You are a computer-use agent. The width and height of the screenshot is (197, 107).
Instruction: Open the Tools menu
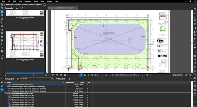[x=42, y=1]
